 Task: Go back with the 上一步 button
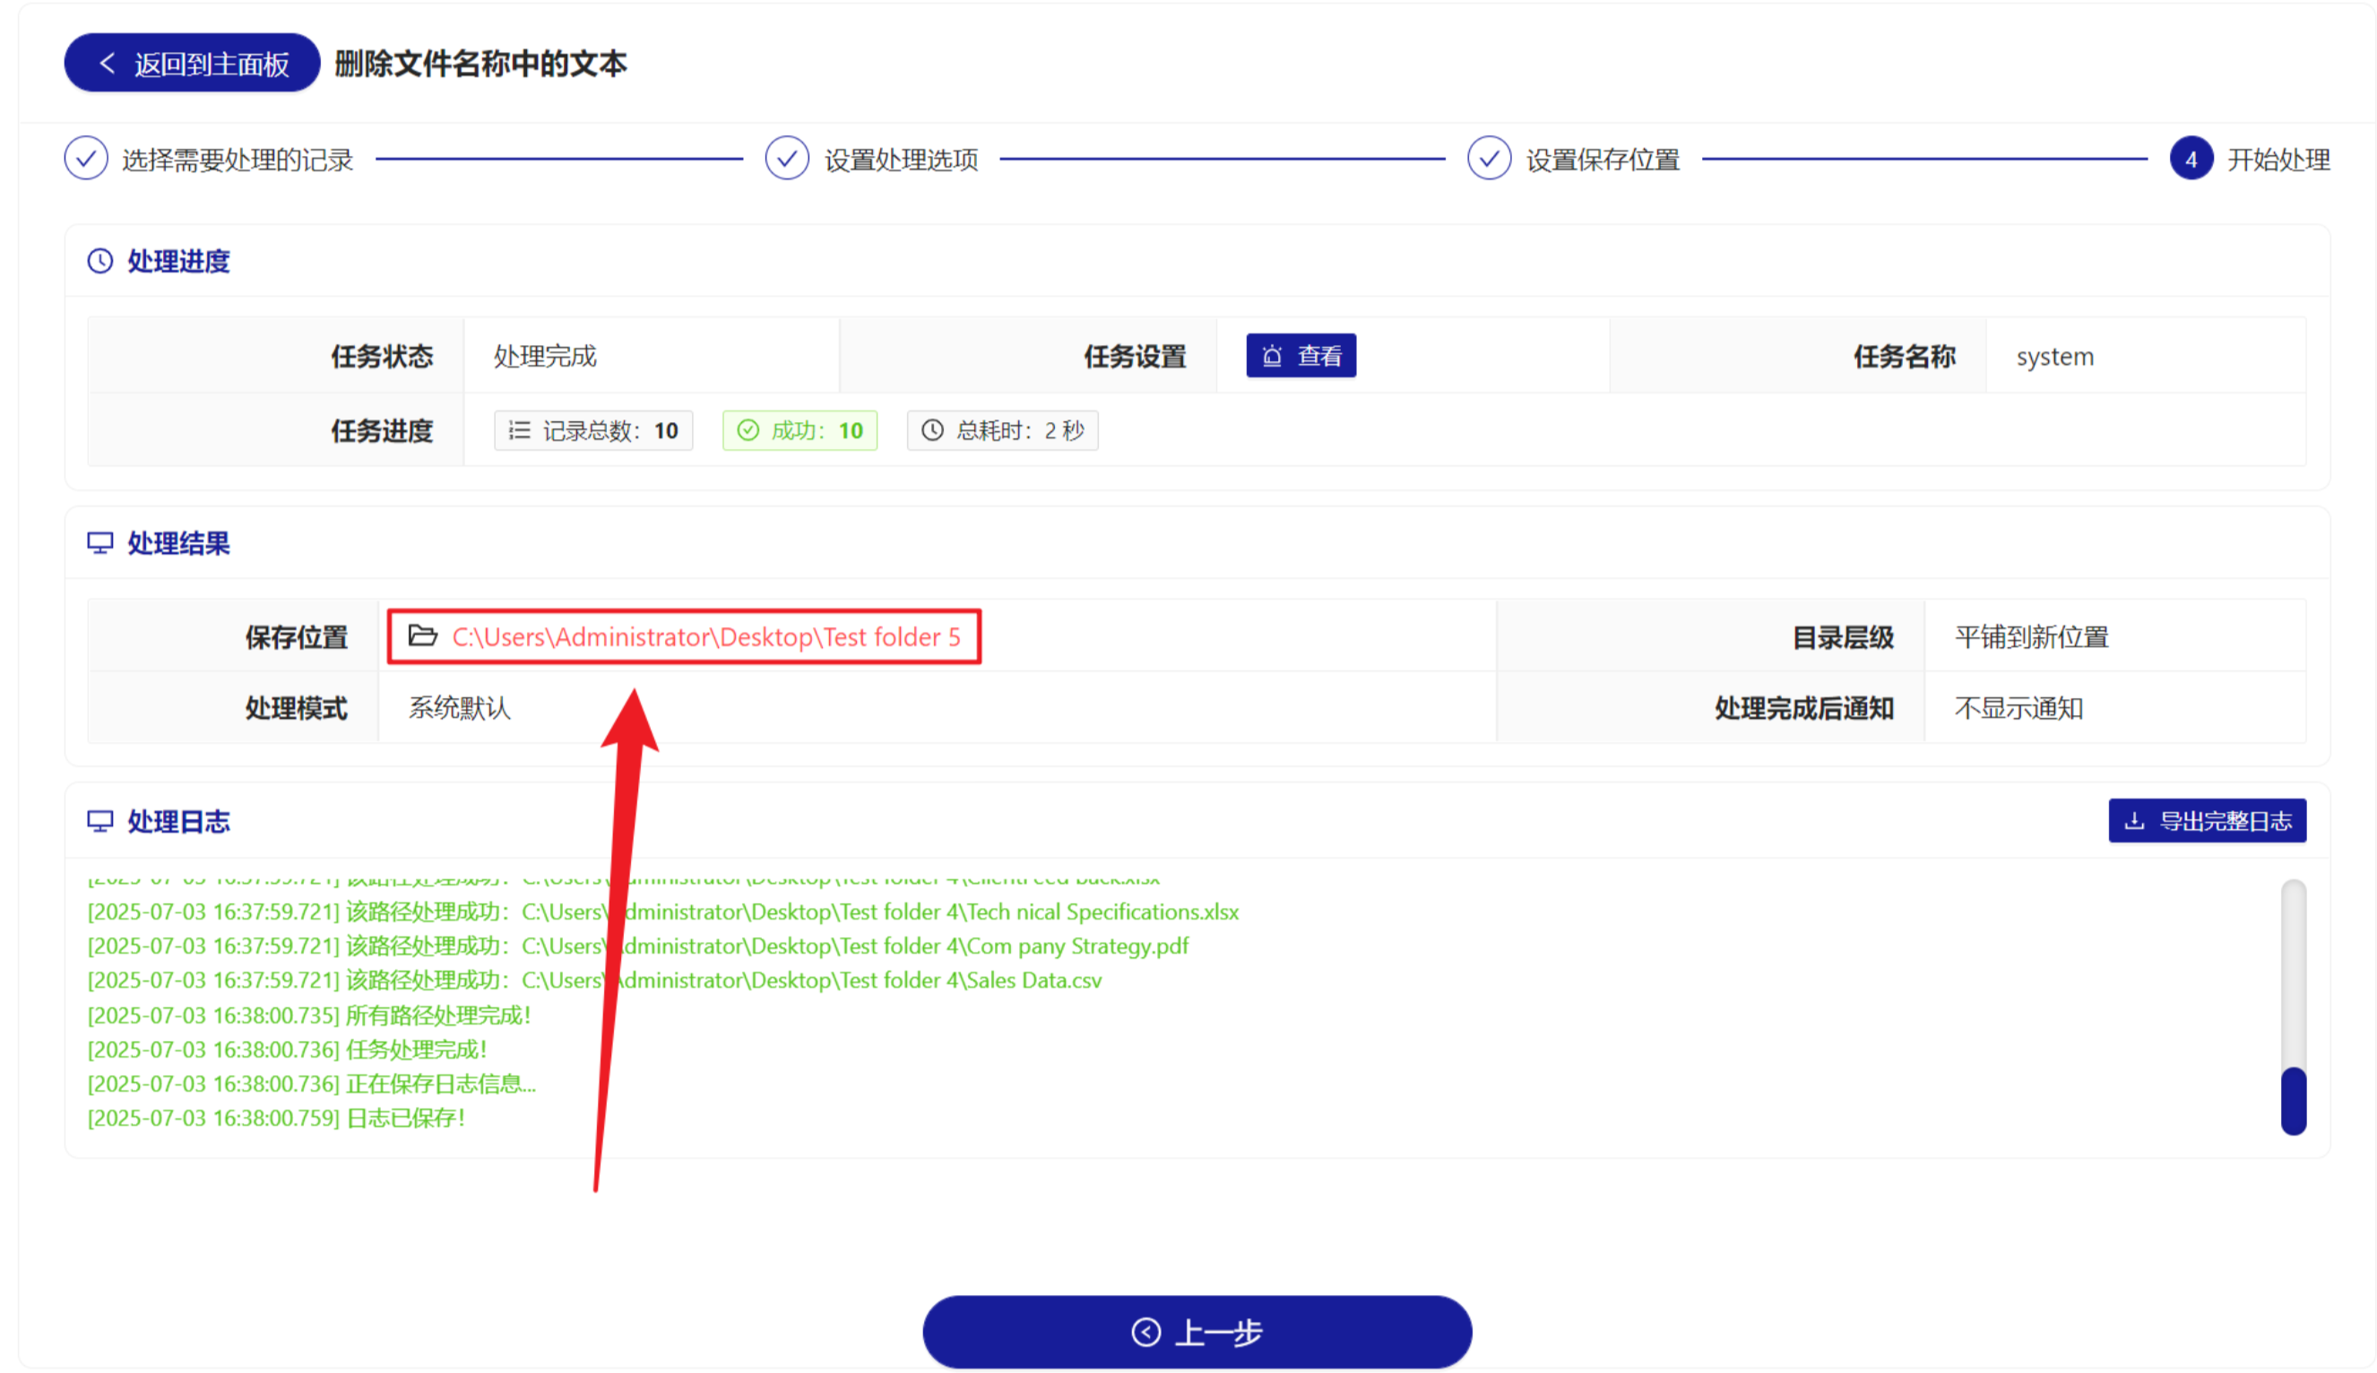point(1197,1332)
